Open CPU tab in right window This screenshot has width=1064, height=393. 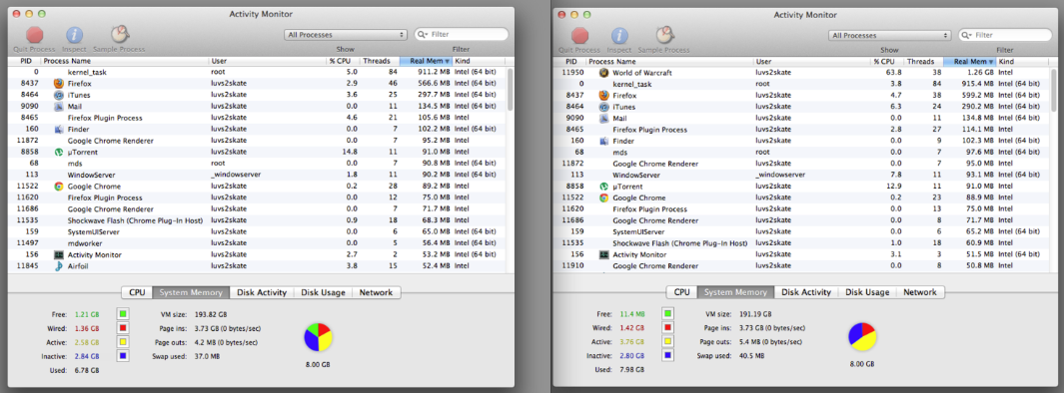(x=682, y=292)
